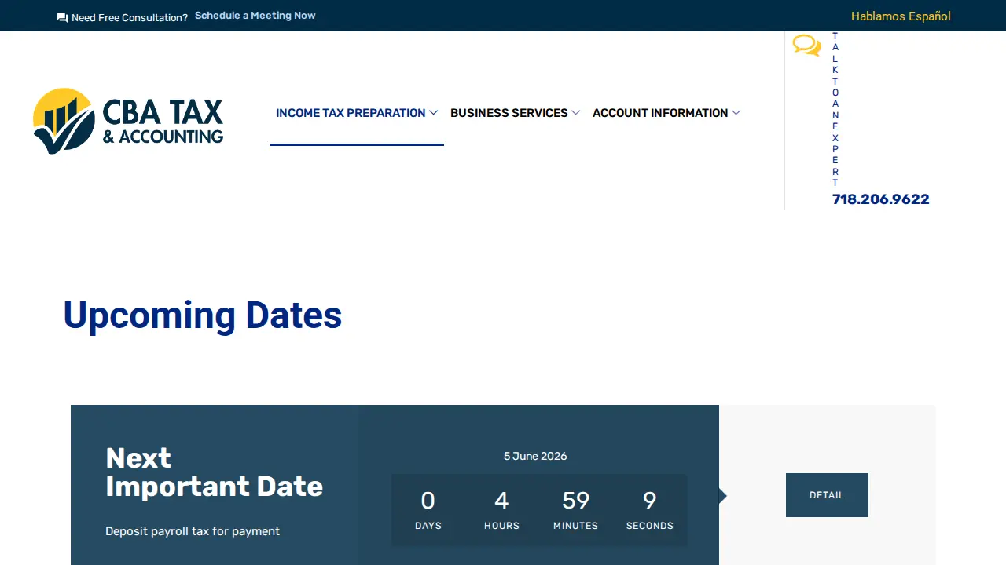Click the Need Free Consultation text
The width and height of the screenshot is (1006, 565).
130,17
